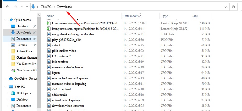Viewport: 242px width, 111px height.
Task: Collapse the Quick access tree section
Action: coord(5,20)
